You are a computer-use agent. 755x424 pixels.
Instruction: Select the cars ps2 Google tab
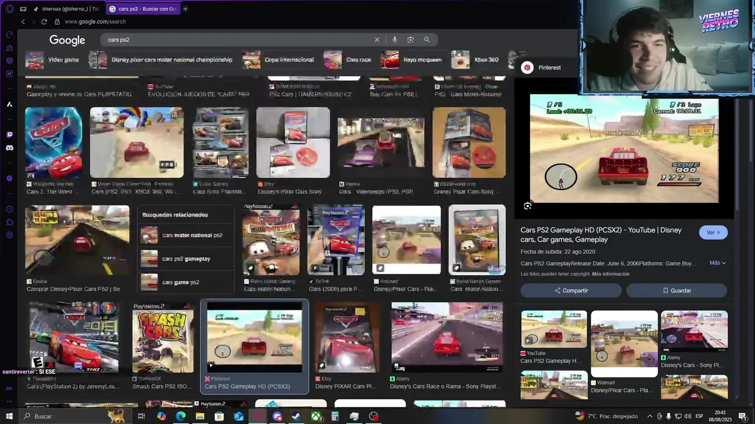[x=142, y=9]
